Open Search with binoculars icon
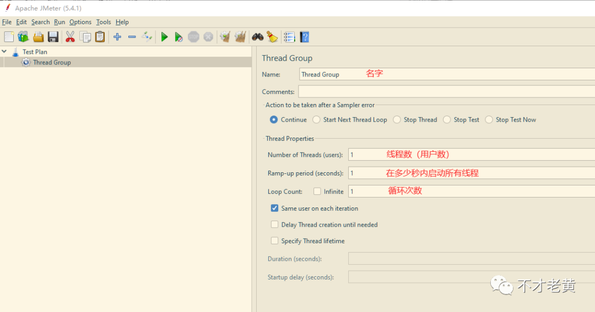Image resolution: width=595 pixels, height=312 pixels. pos(258,37)
